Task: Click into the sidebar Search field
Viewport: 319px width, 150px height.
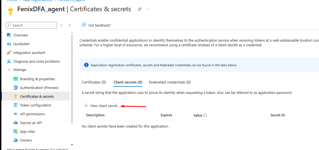Action: coord(33,25)
